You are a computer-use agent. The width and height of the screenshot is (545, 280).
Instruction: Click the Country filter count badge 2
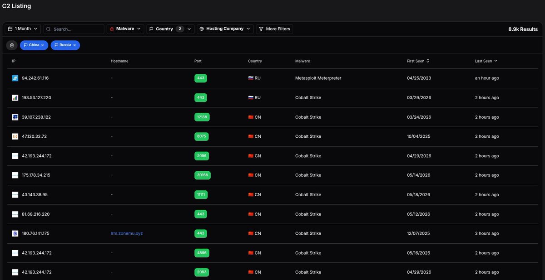180,29
